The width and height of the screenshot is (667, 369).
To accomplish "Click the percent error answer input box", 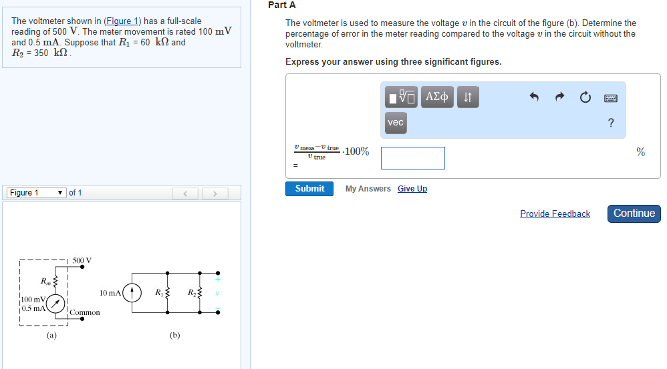I will (412, 158).
